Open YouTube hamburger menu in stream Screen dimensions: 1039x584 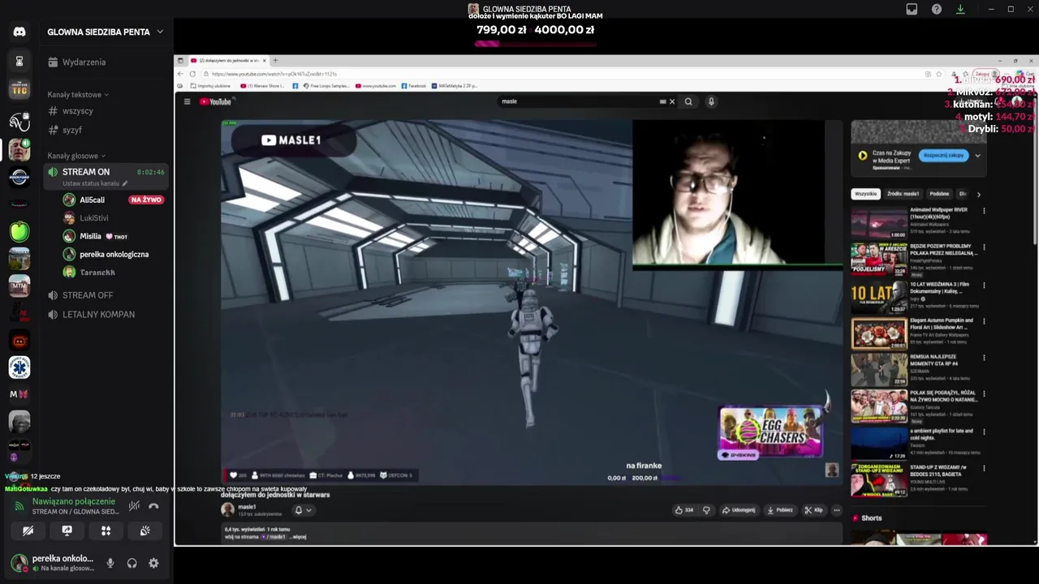187,101
